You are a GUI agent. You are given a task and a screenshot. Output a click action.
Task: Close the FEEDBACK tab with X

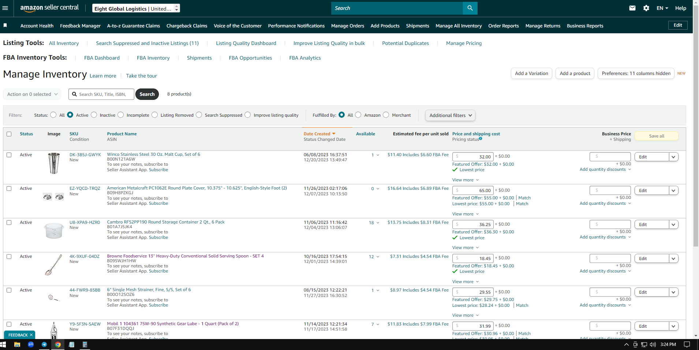pos(31,335)
